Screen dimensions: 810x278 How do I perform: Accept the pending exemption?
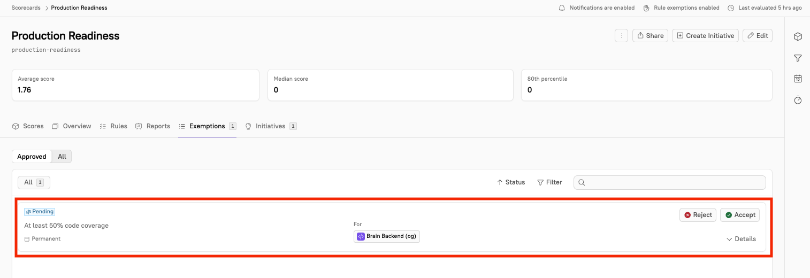pyautogui.click(x=740, y=215)
